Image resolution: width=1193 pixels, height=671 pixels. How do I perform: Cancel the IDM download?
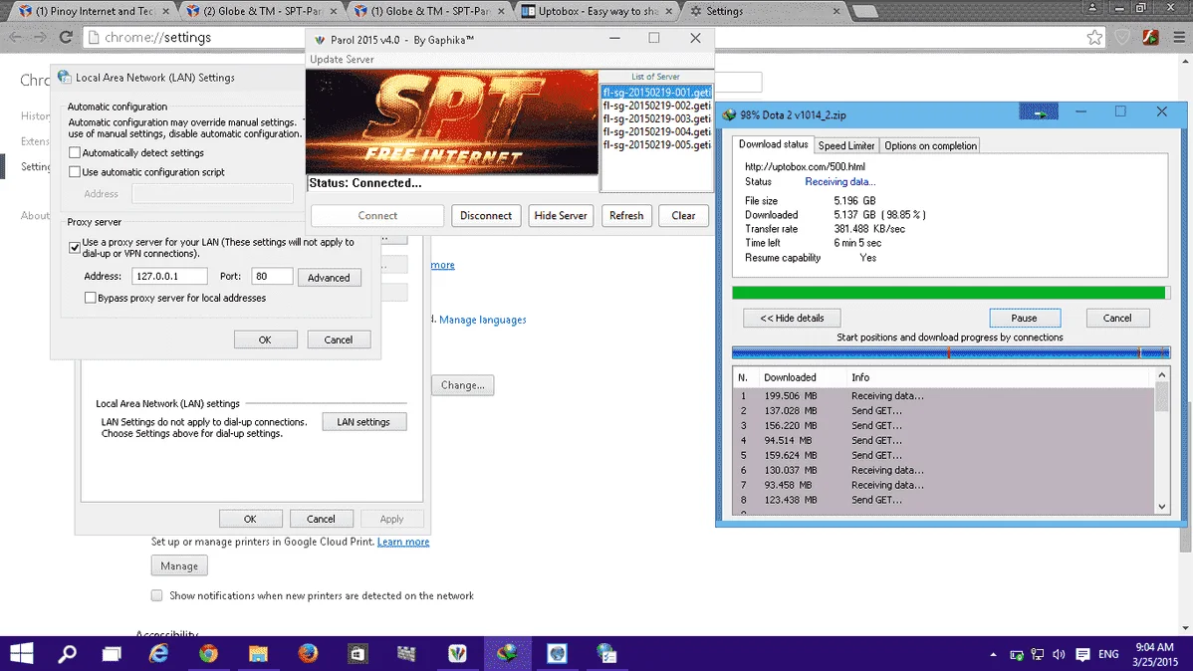pos(1117,318)
